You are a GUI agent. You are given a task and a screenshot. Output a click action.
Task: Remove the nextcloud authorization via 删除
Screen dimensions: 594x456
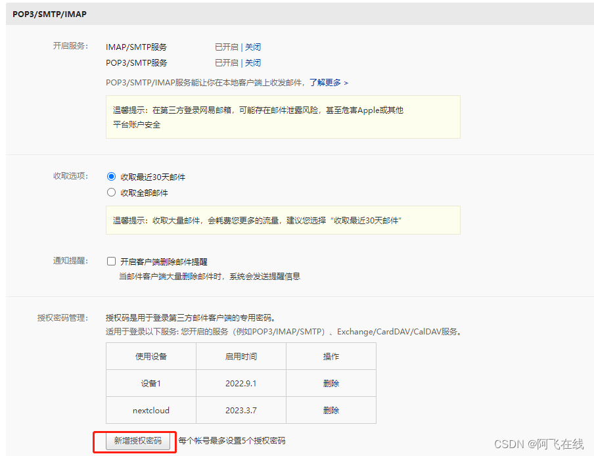tap(331, 409)
